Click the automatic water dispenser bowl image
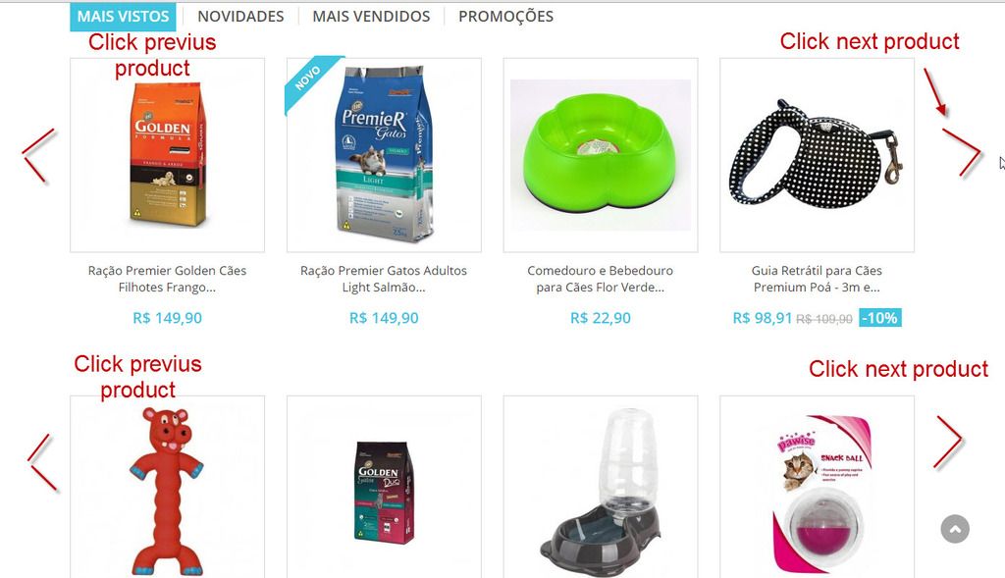This screenshot has height=578, width=1005. coord(601,492)
